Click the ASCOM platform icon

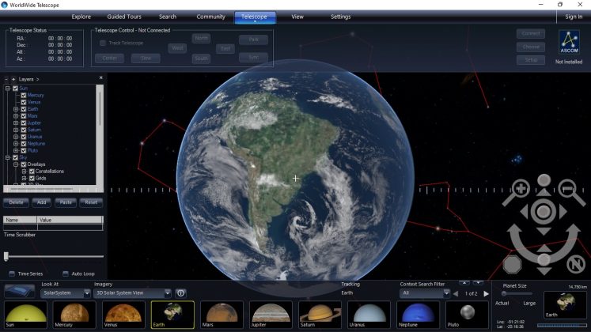click(x=569, y=42)
